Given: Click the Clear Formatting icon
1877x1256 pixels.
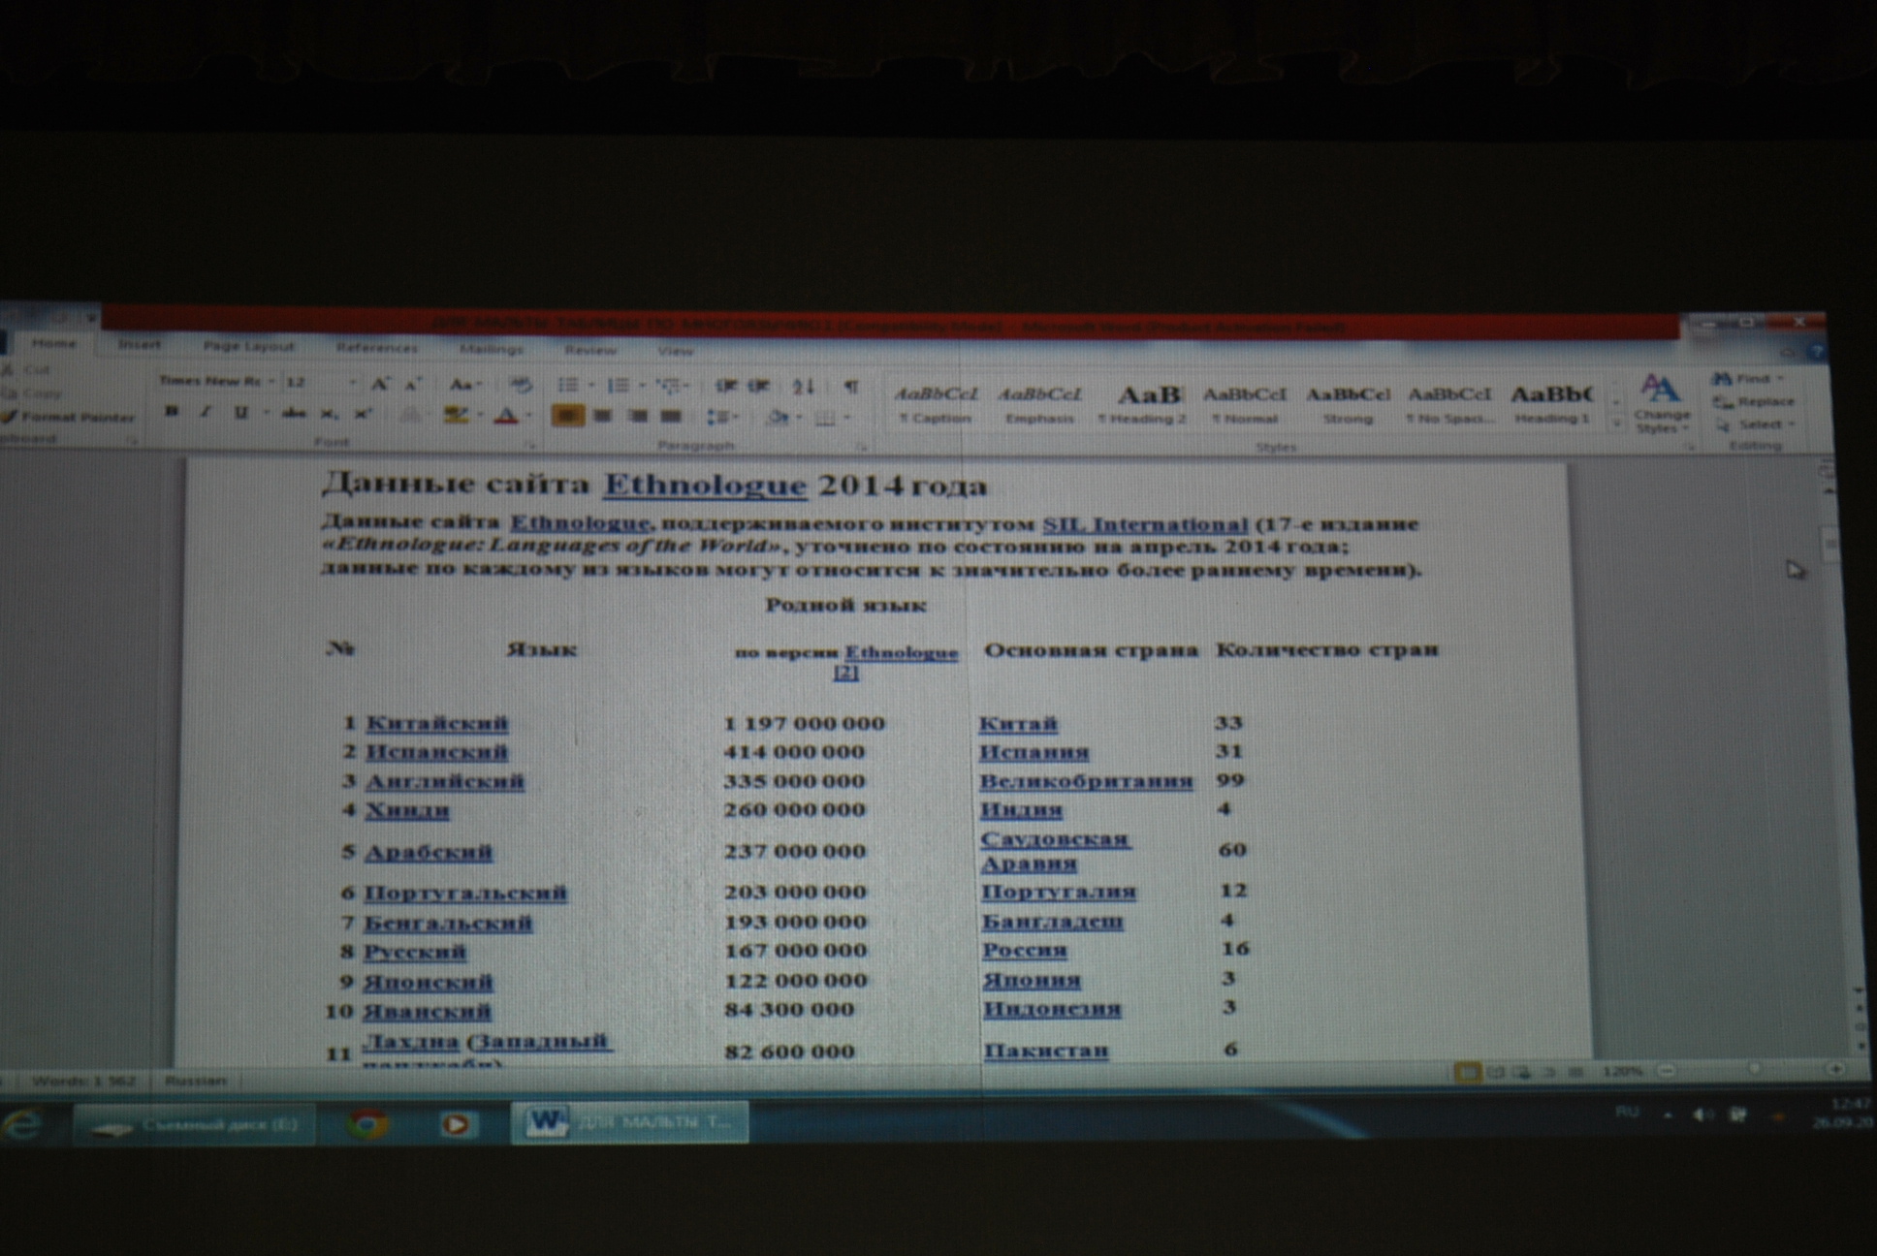Looking at the screenshot, I should [x=521, y=386].
